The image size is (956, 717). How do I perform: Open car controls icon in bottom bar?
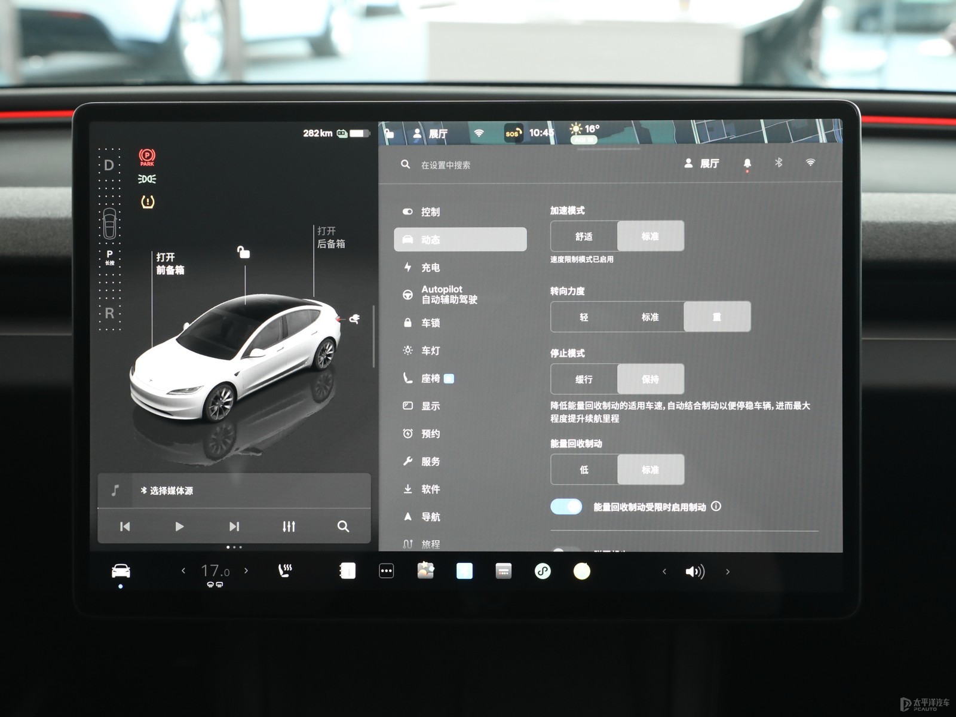click(121, 571)
